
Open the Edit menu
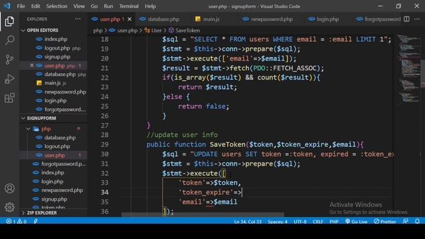[x=35, y=6]
